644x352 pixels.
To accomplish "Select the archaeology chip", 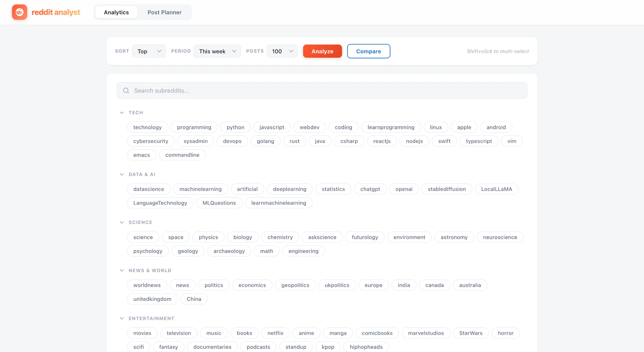I will coord(229,251).
